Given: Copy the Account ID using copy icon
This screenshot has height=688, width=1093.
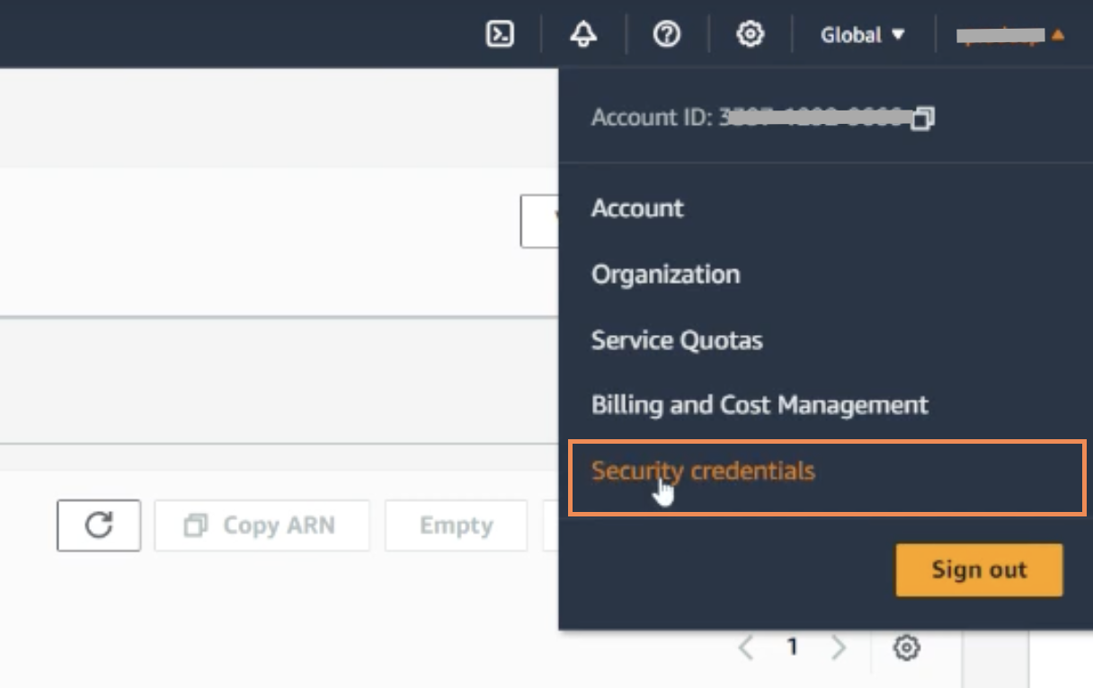Looking at the screenshot, I should coord(923,119).
